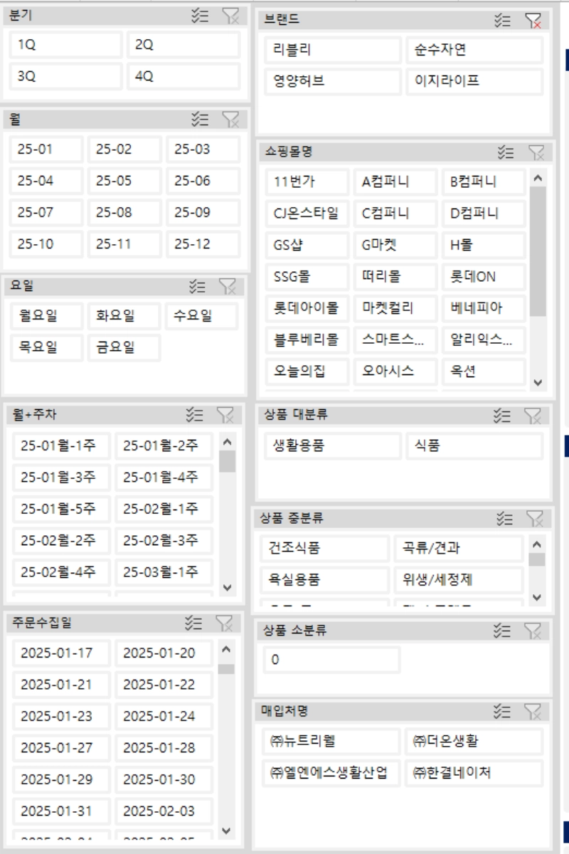The image size is (569, 854).
Task: Select the 4Q quarter filter
Action: click(184, 76)
